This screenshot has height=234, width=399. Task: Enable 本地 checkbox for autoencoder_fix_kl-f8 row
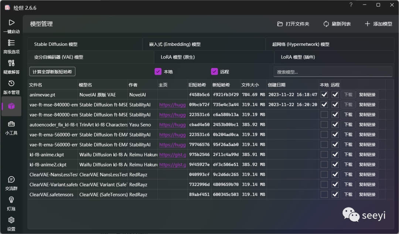pos(324,124)
